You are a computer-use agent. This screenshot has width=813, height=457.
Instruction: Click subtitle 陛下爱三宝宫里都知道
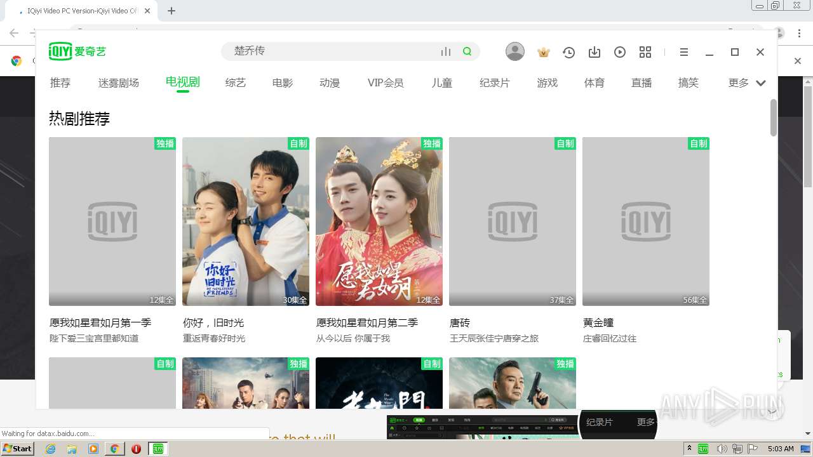94,338
